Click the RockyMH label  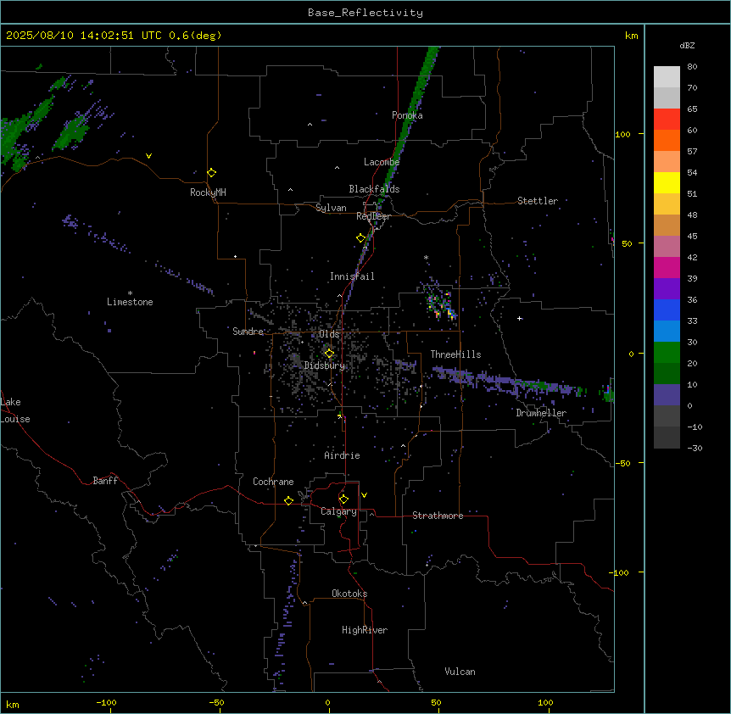pos(208,192)
